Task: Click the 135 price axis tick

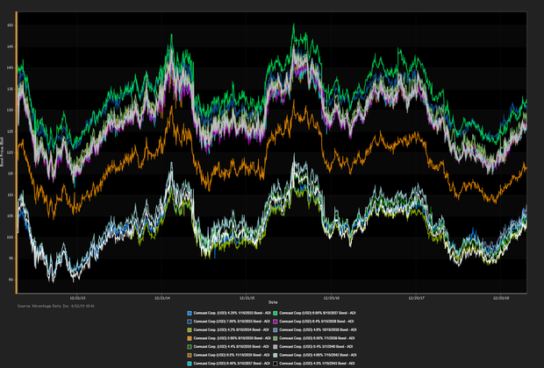Action: (10, 89)
